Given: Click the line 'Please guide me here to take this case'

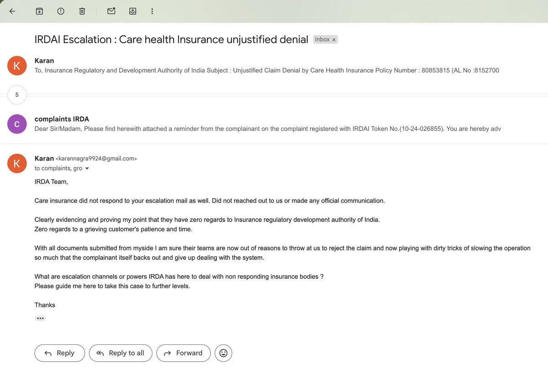Looking at the screenshot, I should [x=112, y=286].
